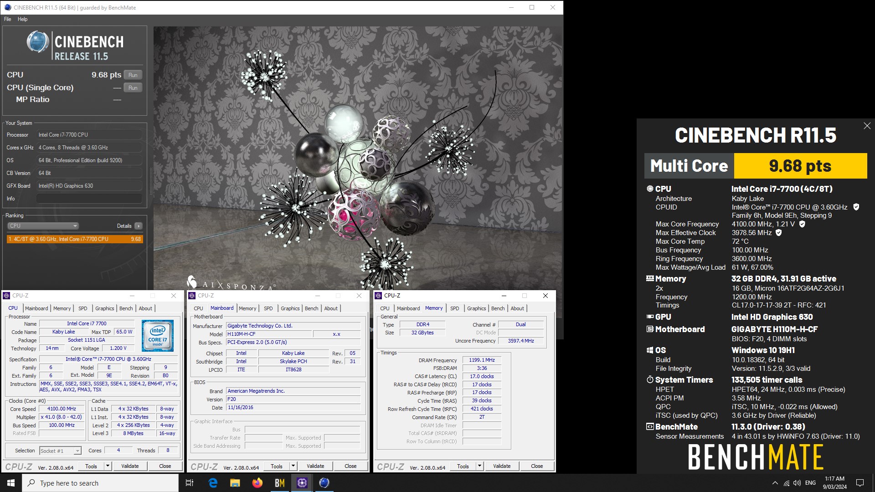Show hidden tray icons chevron
The width and height of the screenshot is (875, 492).
click(775, 483)
